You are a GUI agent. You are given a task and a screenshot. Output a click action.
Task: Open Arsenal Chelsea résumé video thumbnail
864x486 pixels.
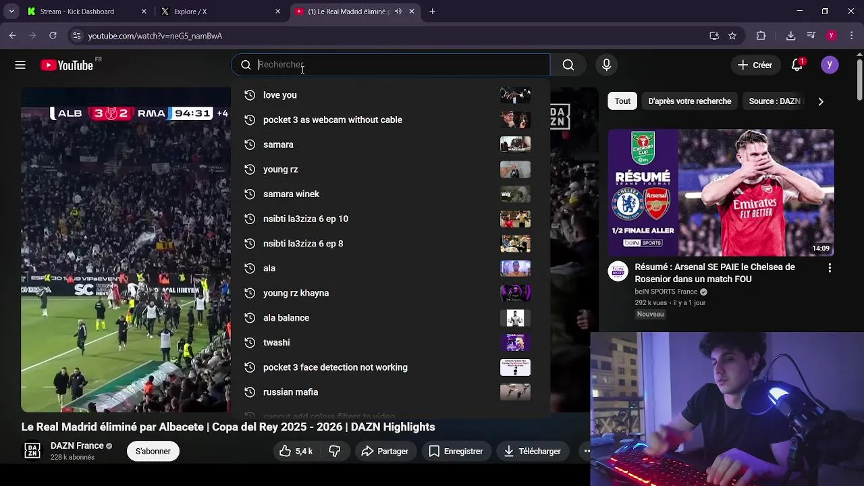pyautogui.click(x=721, y=192)
